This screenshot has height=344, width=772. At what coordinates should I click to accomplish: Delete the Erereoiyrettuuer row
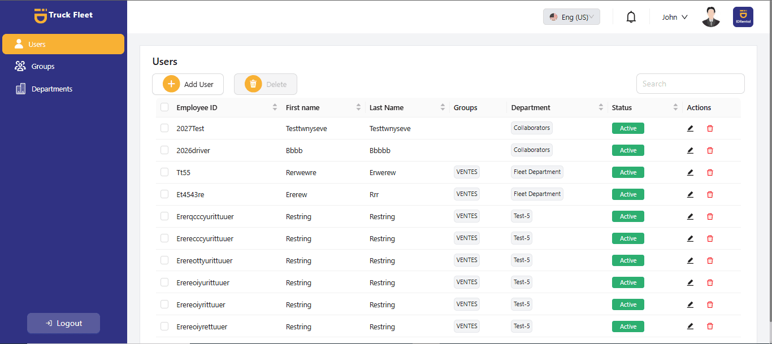coord(710,326)
